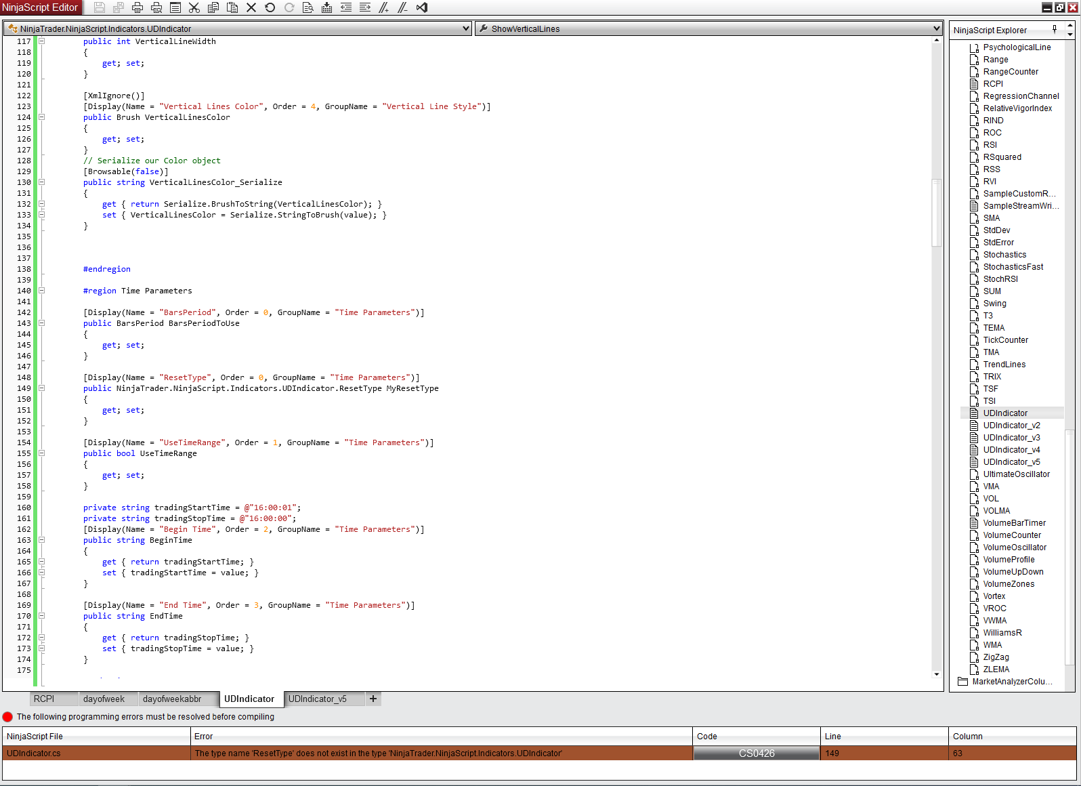Switch to the UDIndicator_v5 tab
The height and width of the screenshot is (786, 1081).
[318, 699]
